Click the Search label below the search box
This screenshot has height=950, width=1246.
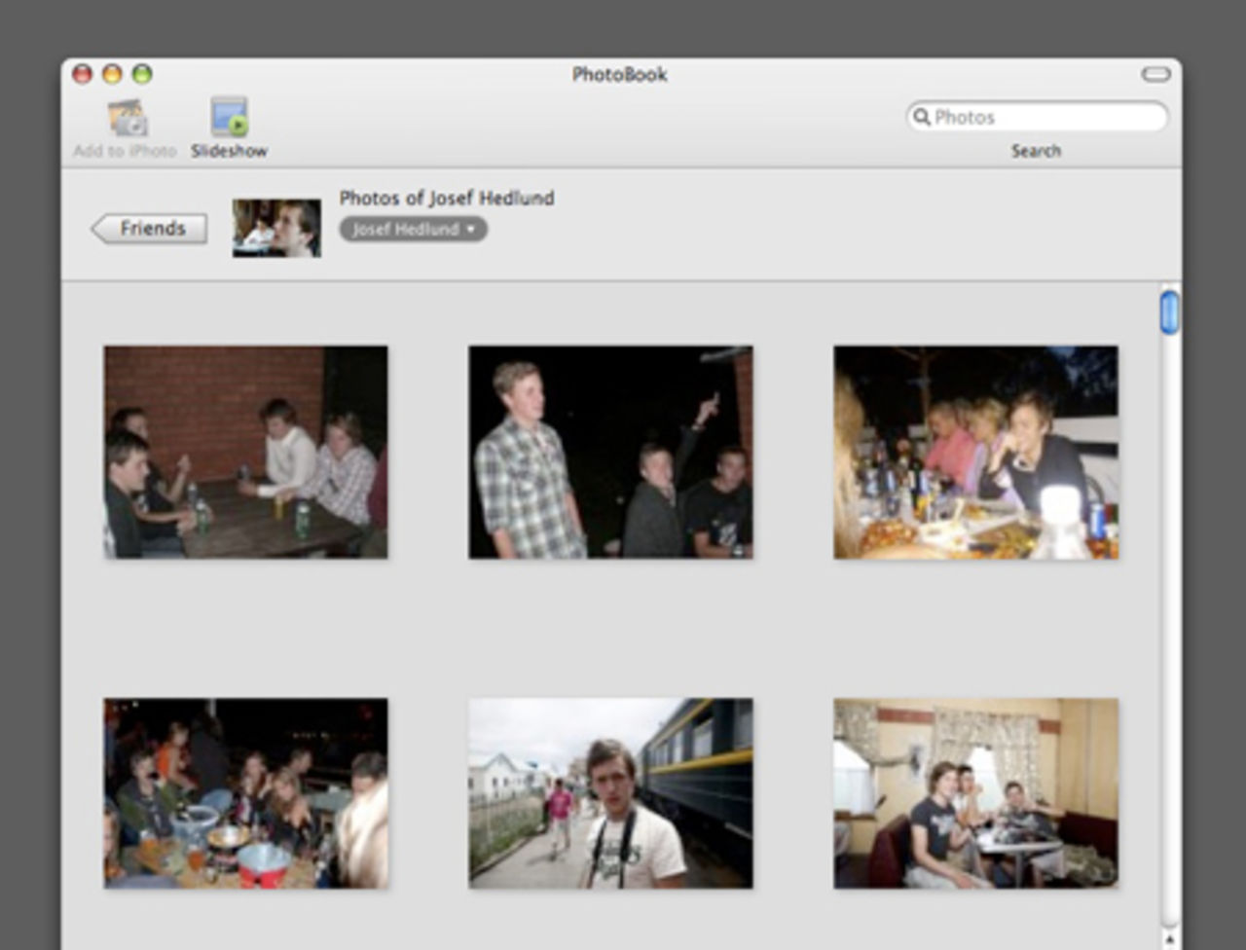(1036, 150)
